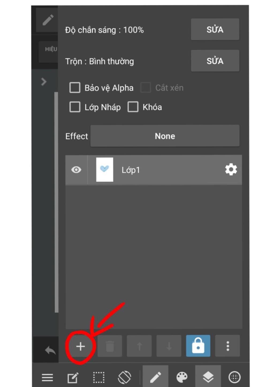
Task: Tap the canvas rotate icon
Action: [x=125, y=377]
